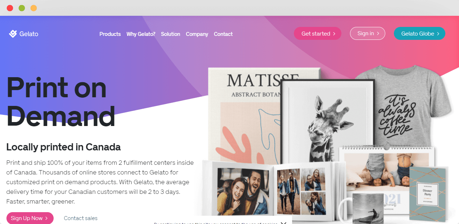This screenshot has height=224, width=459.
Task: Click the Sign Up Now button
Action: pos(30,218)
